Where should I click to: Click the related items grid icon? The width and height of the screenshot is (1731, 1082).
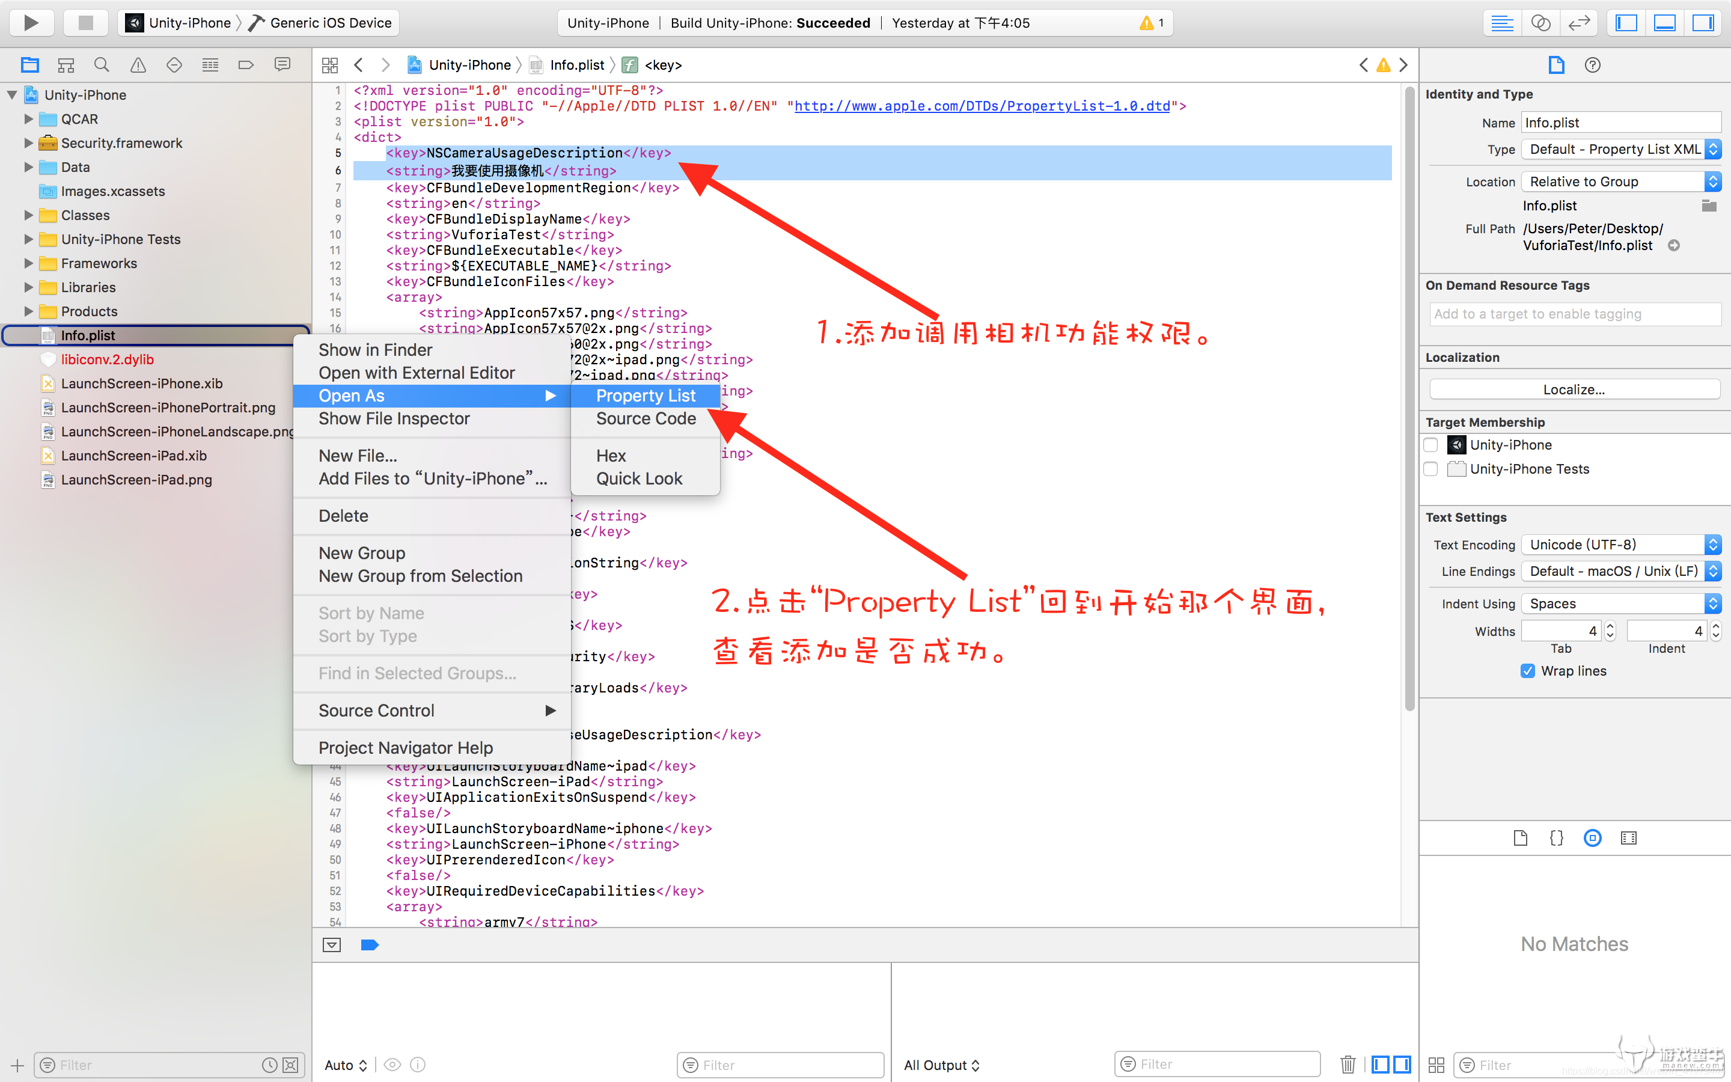[330, 65]
